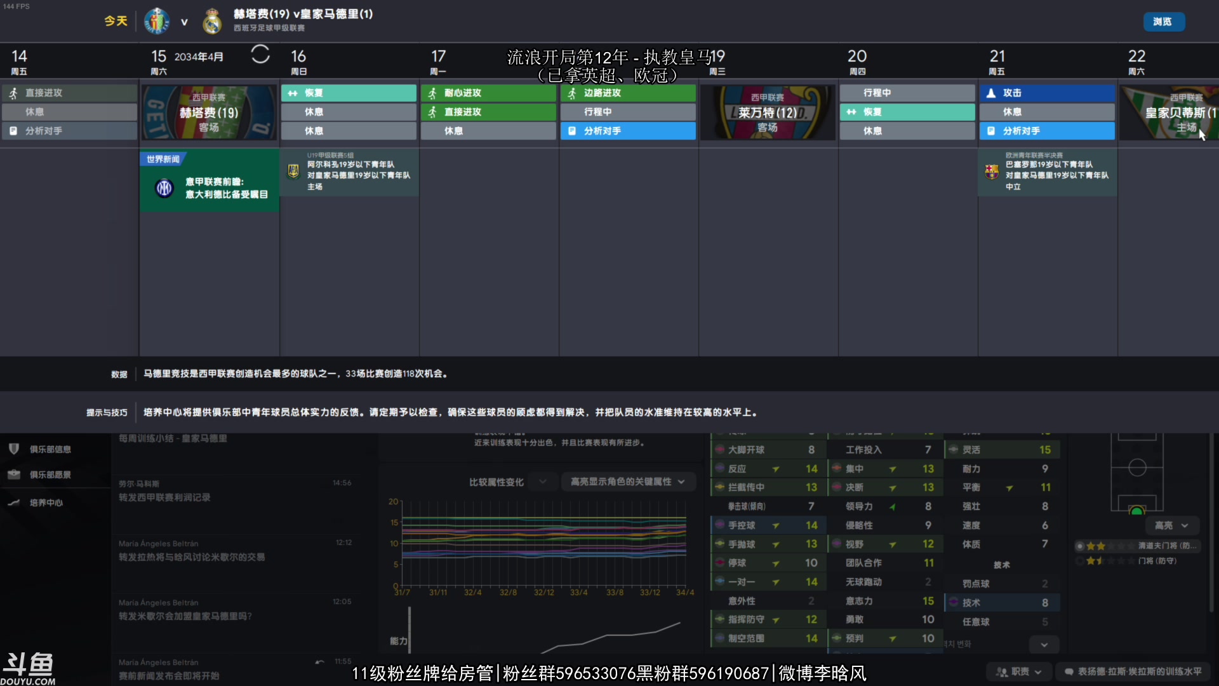
Task: Click 表扬德·拉斯·埃拉斯的训练水平 button
Action: (1133, 671)
